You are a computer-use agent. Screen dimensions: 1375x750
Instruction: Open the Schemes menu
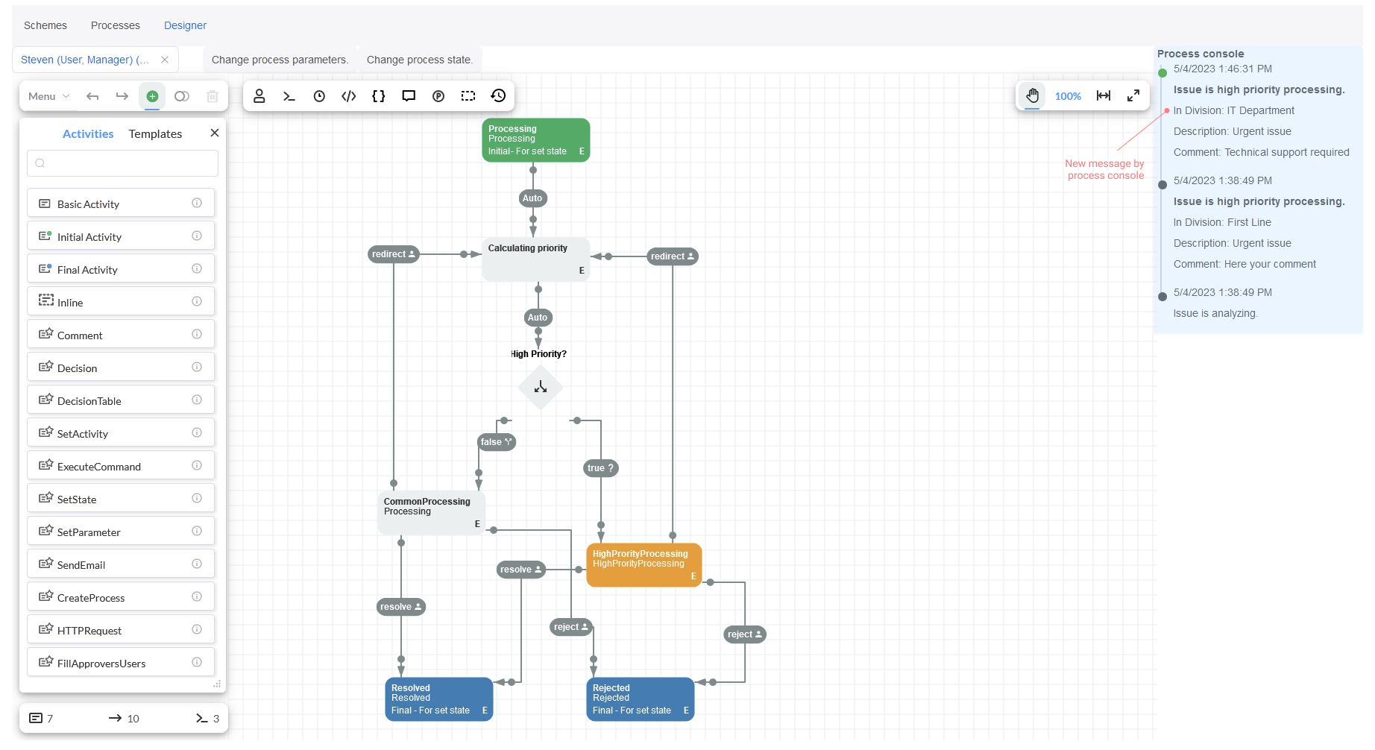pyautogui.click(x=45, y=25)
